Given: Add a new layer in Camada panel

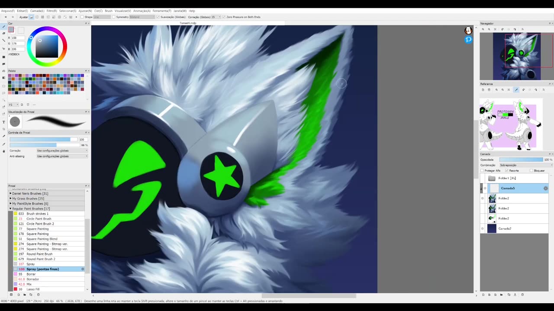Looking at the screenshot, I should [483, 295].
